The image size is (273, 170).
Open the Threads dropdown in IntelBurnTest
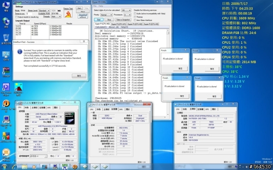click(56, 17)
